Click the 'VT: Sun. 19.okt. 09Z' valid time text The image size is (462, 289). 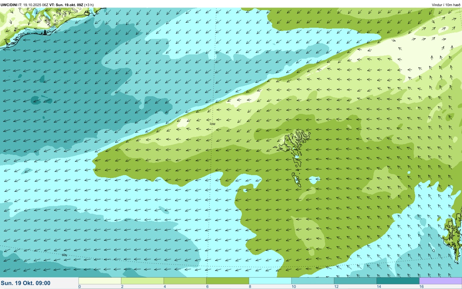coord(66,5)
